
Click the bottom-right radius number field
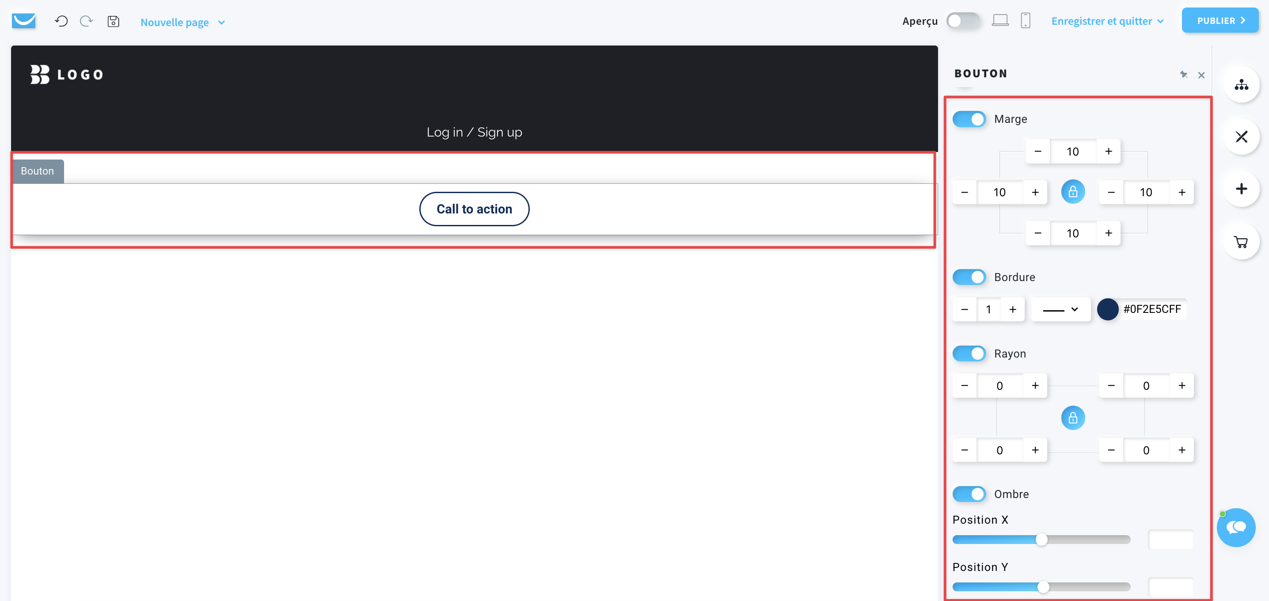pos(1146,450)
